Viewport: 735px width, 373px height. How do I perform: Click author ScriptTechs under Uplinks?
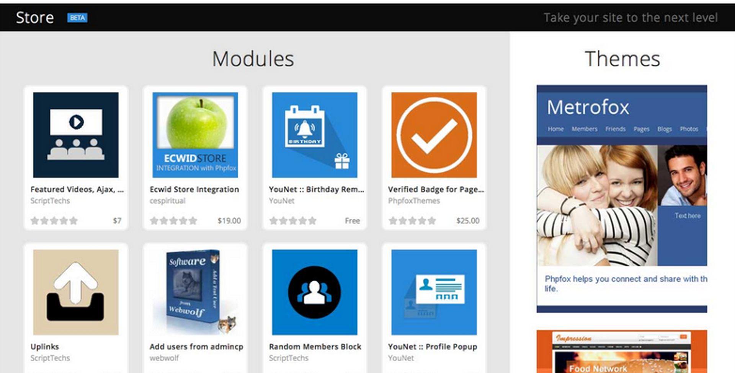50,358
